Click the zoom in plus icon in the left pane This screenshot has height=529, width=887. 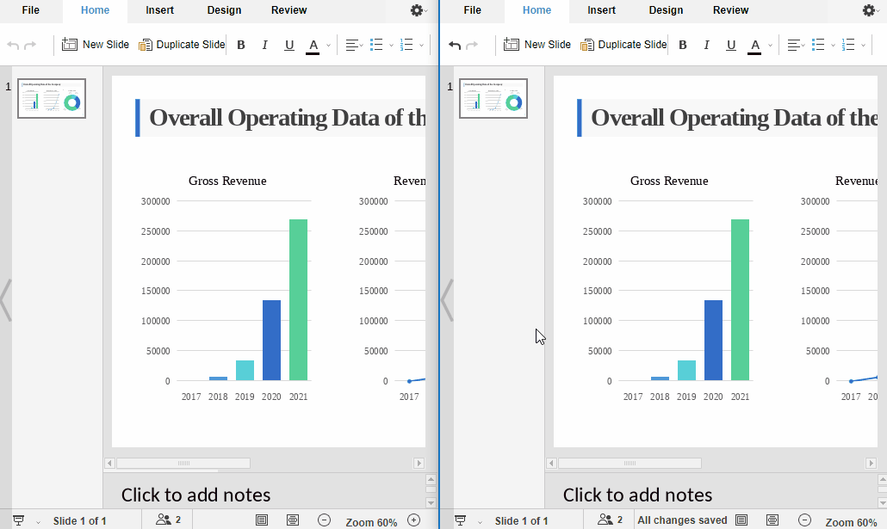[x=413, y=520]
